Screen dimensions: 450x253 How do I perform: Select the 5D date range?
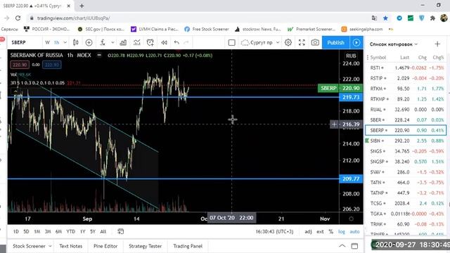point(26,231)
